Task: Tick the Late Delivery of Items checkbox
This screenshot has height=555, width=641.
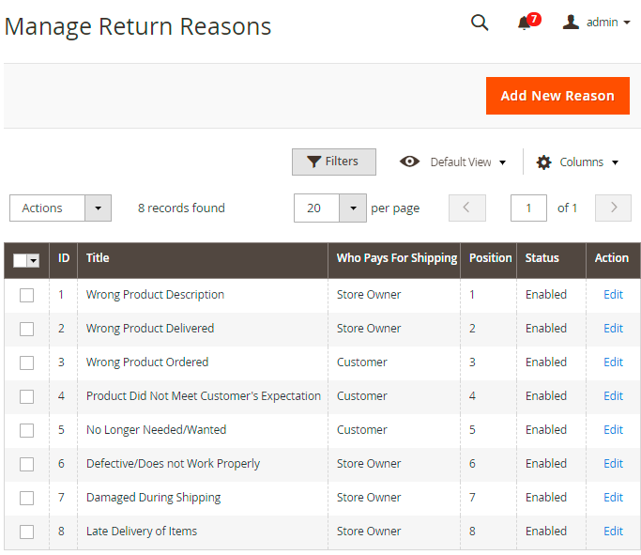Action: (26, 532)
